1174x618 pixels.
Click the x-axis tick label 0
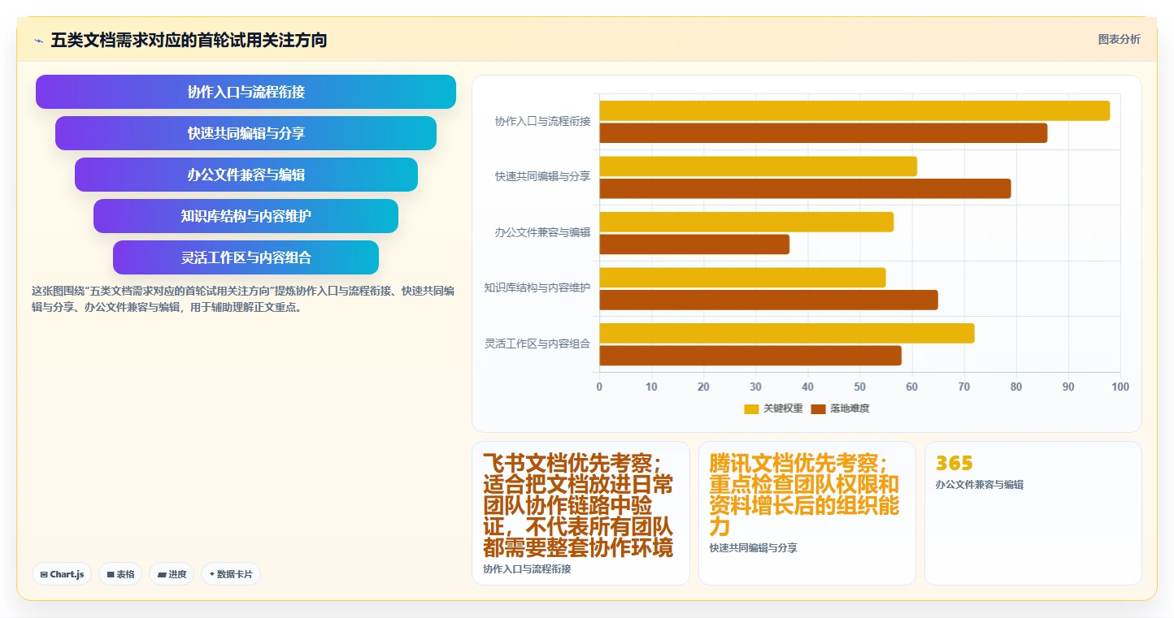click(599, 387)
